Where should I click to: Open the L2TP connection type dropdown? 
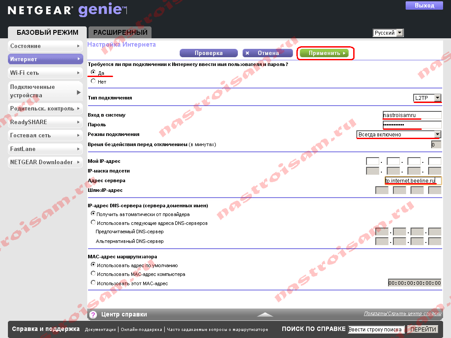427,98
